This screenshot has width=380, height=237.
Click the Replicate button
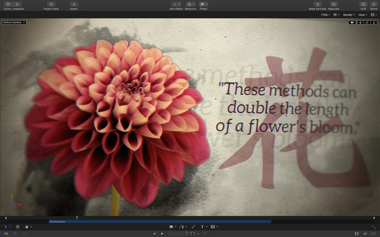334,4
